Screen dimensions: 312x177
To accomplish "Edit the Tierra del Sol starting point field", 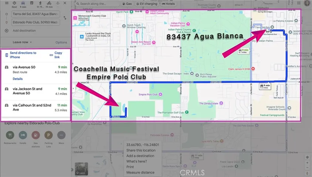I will coord(35,14).
